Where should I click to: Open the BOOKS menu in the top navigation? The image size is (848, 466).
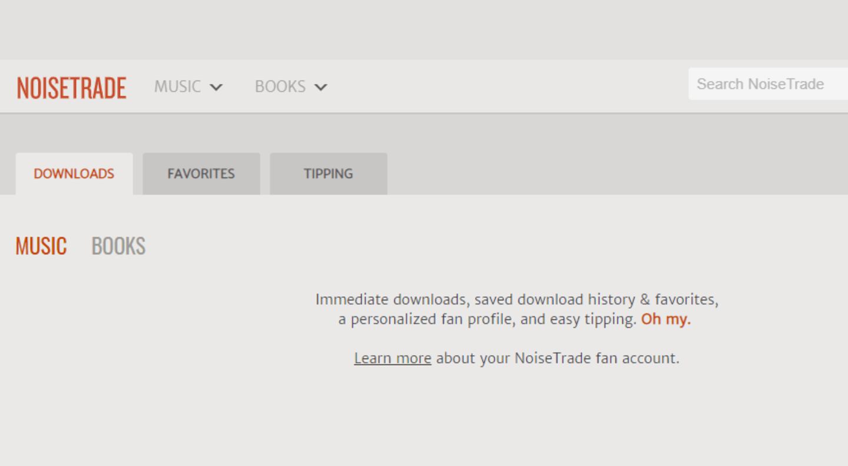click(280, 87)
